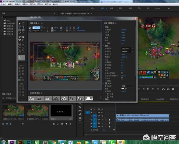Open the fill type dropdown

point(127,86)
